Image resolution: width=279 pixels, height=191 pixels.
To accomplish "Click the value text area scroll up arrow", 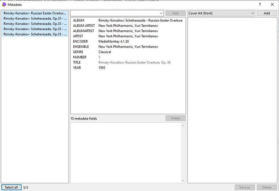I will click(x=183, y=126).
